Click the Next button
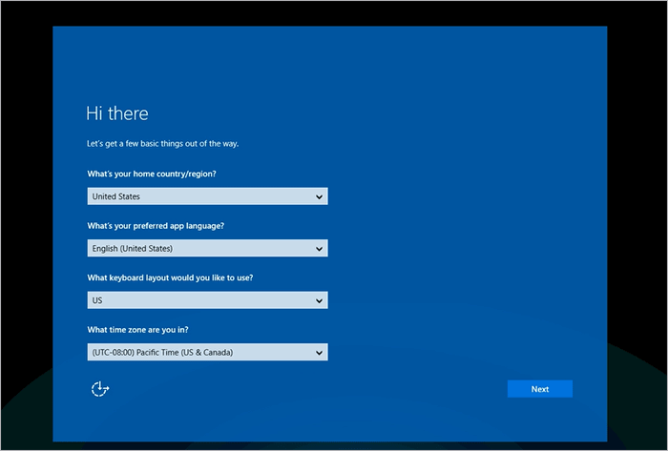 (540, 389)
